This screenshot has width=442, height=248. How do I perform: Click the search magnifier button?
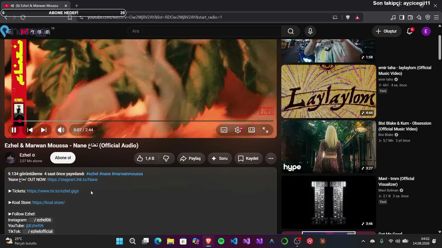pyautogui.click(x=291, y=31)
